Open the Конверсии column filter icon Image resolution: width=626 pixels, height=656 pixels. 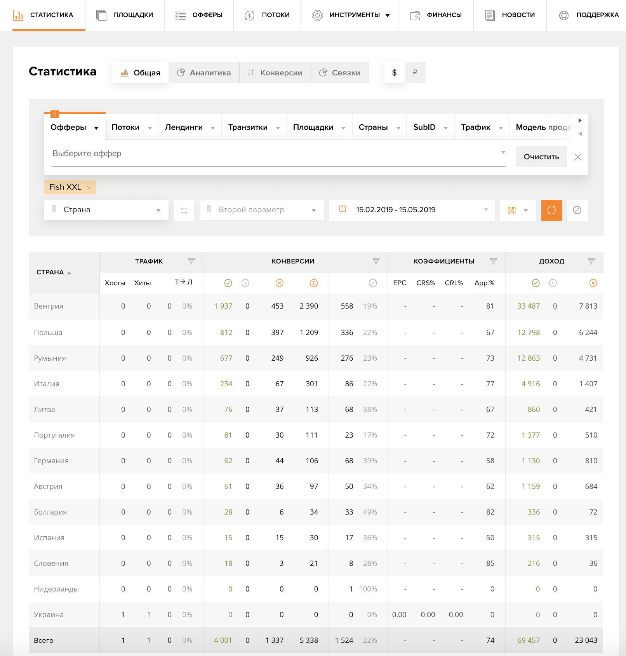pos(376,261)
